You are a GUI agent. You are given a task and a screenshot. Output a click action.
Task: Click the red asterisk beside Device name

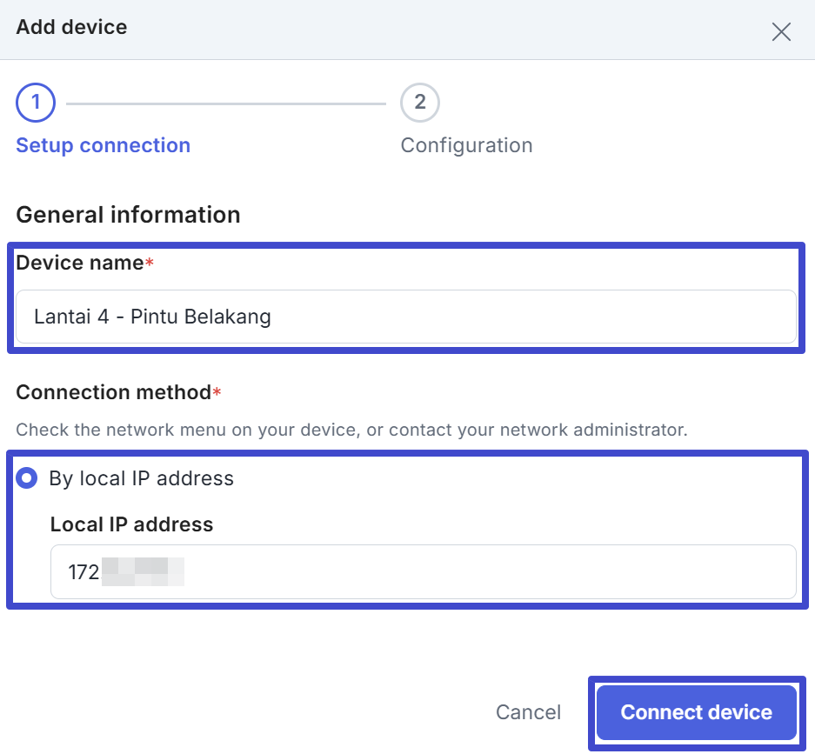(x=150, y=263)
